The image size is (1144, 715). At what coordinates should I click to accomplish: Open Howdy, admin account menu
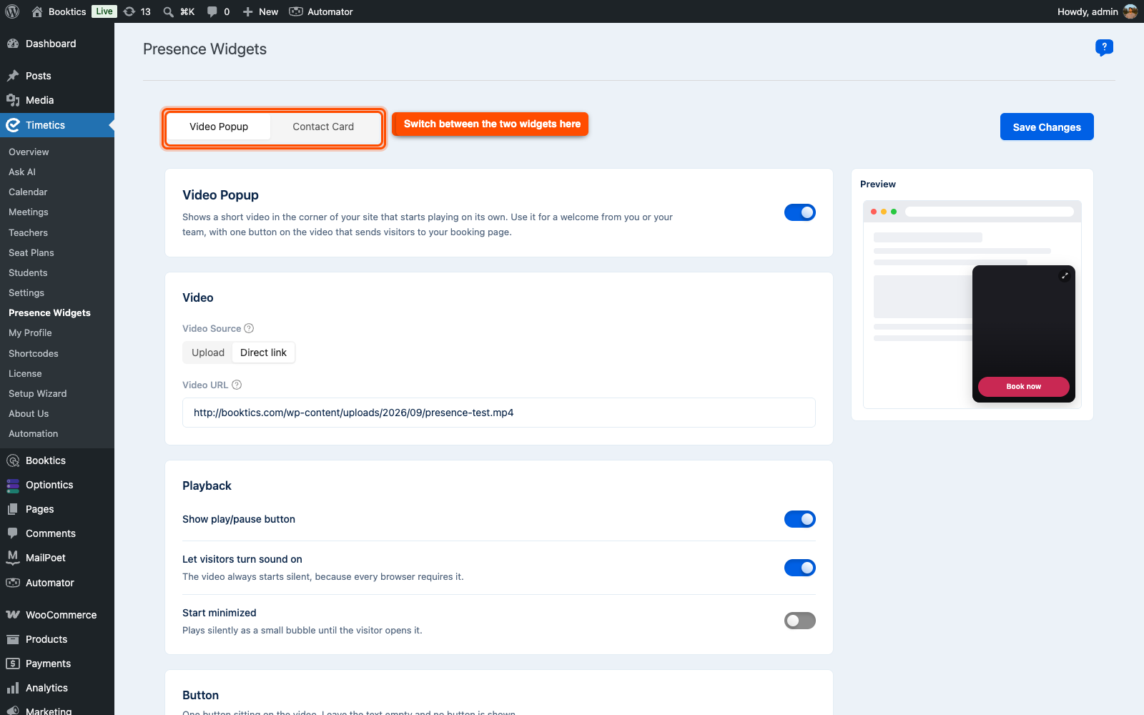[1097, 11]
